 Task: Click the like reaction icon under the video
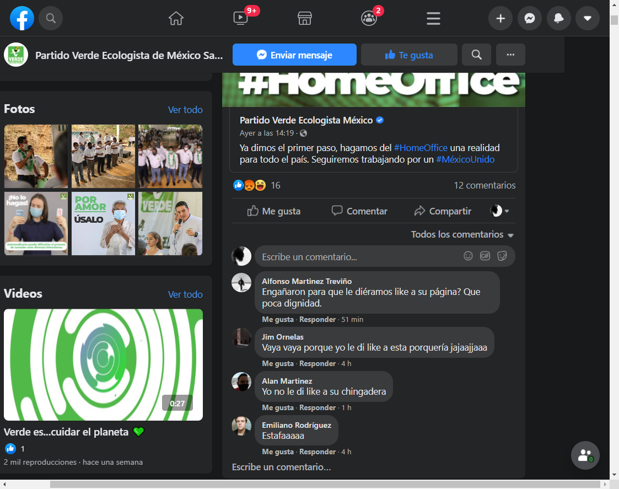point(10,448)
